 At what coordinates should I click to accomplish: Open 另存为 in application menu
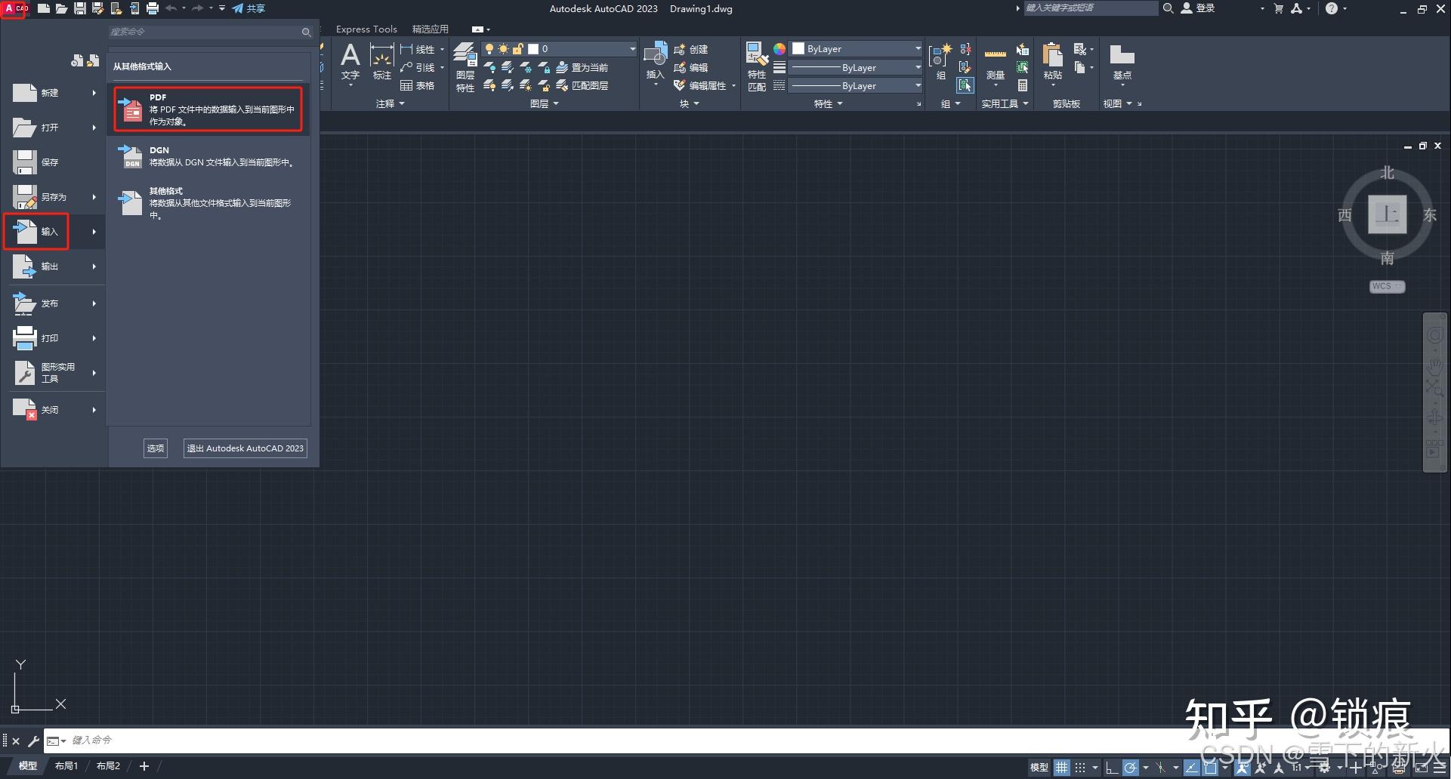pos(54,197)
